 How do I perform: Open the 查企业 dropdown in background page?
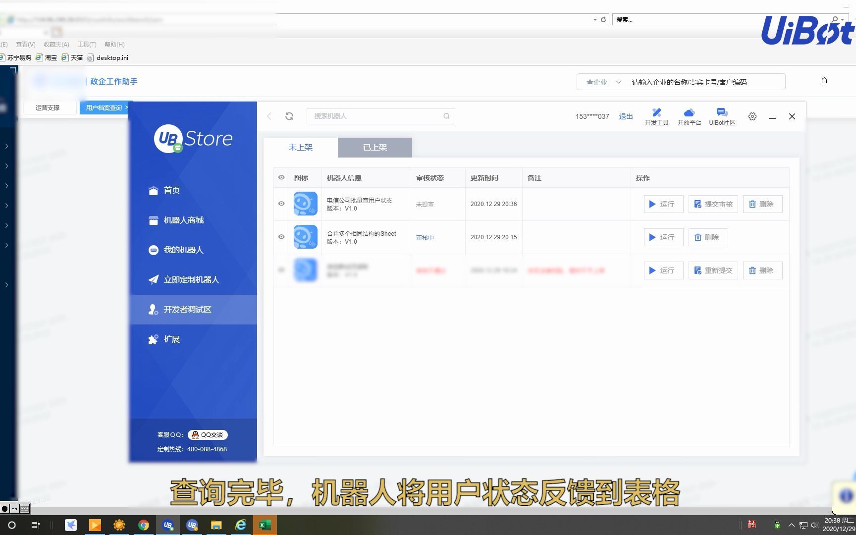tap(603, 82)
